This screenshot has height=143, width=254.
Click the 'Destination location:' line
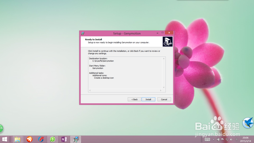[x=98, y=59]
